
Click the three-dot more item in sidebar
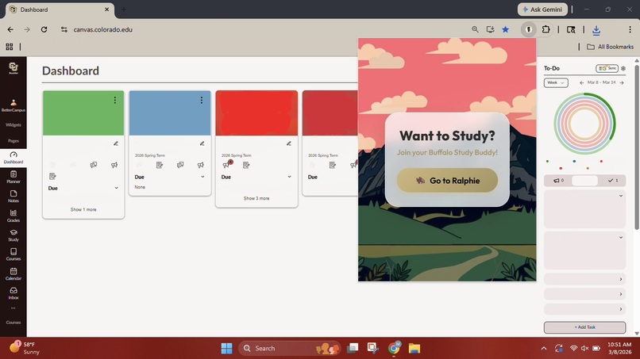click(13, 308)
